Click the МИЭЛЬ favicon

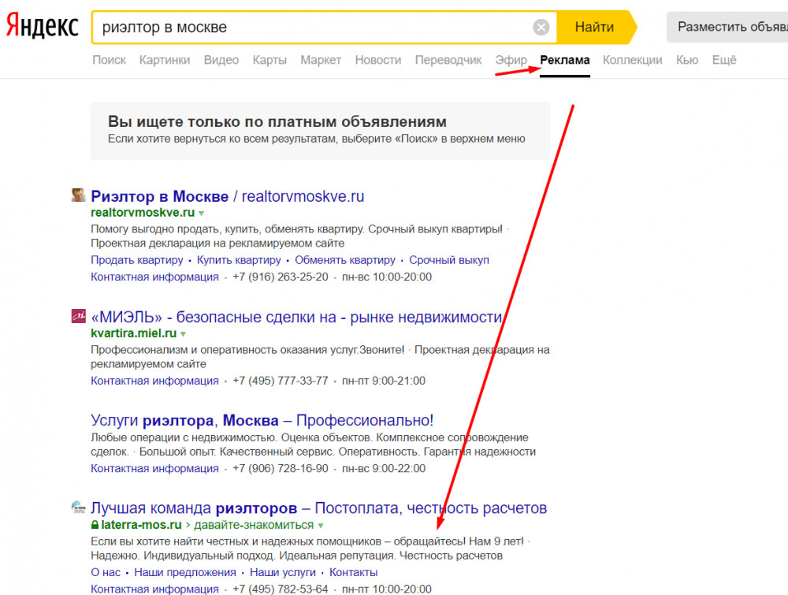(x=78, y=316)
